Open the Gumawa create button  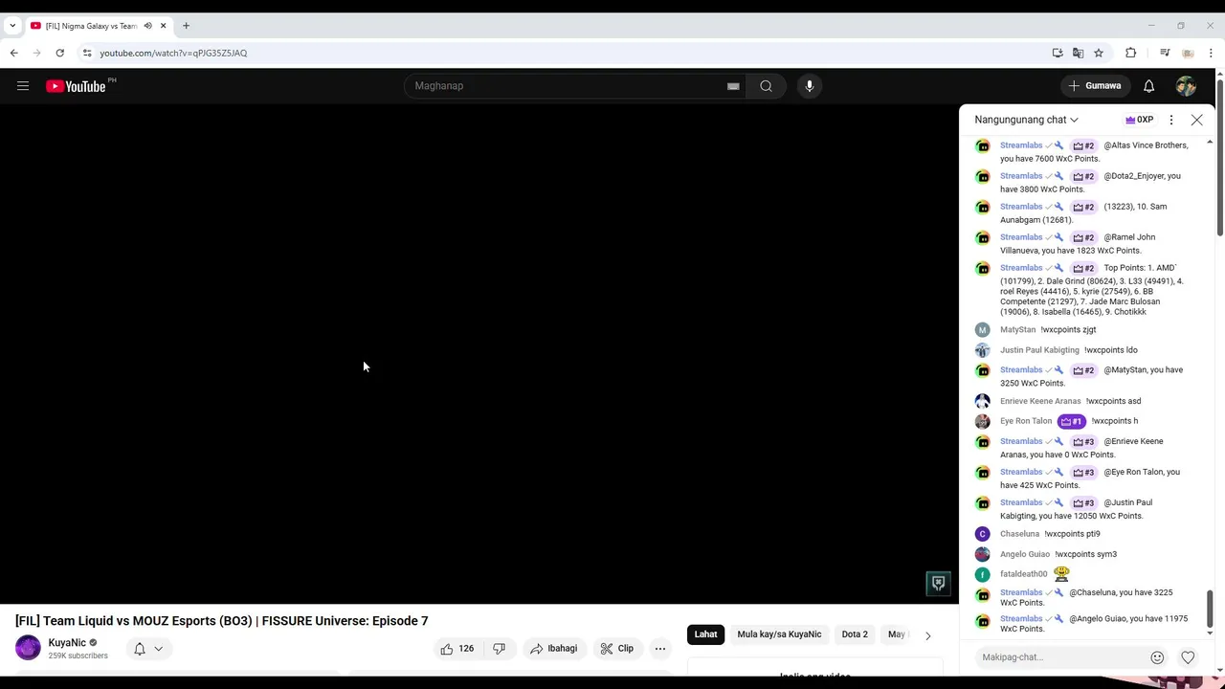pyautogui.click(x=1095, y=86)
